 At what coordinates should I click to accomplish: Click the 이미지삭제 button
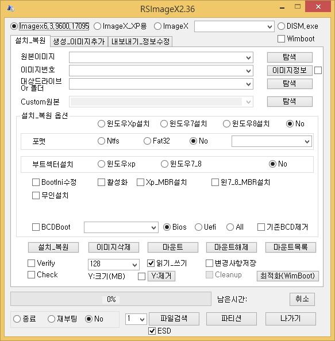(114, 247)
